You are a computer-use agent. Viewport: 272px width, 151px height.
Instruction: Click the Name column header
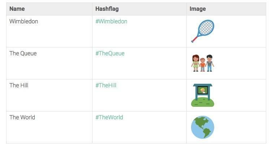[x=17, y=9]
